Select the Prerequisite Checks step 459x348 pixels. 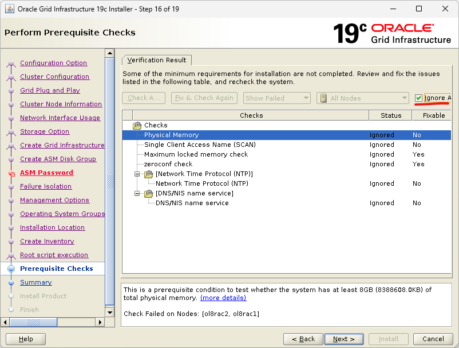click(57, 269)
